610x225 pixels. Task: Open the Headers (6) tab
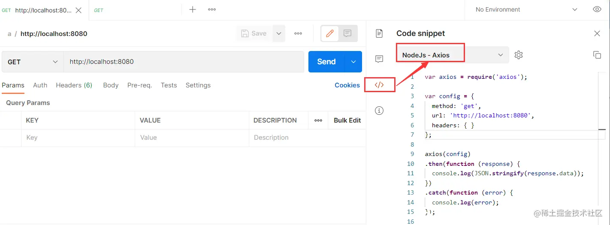click(74, 85)
